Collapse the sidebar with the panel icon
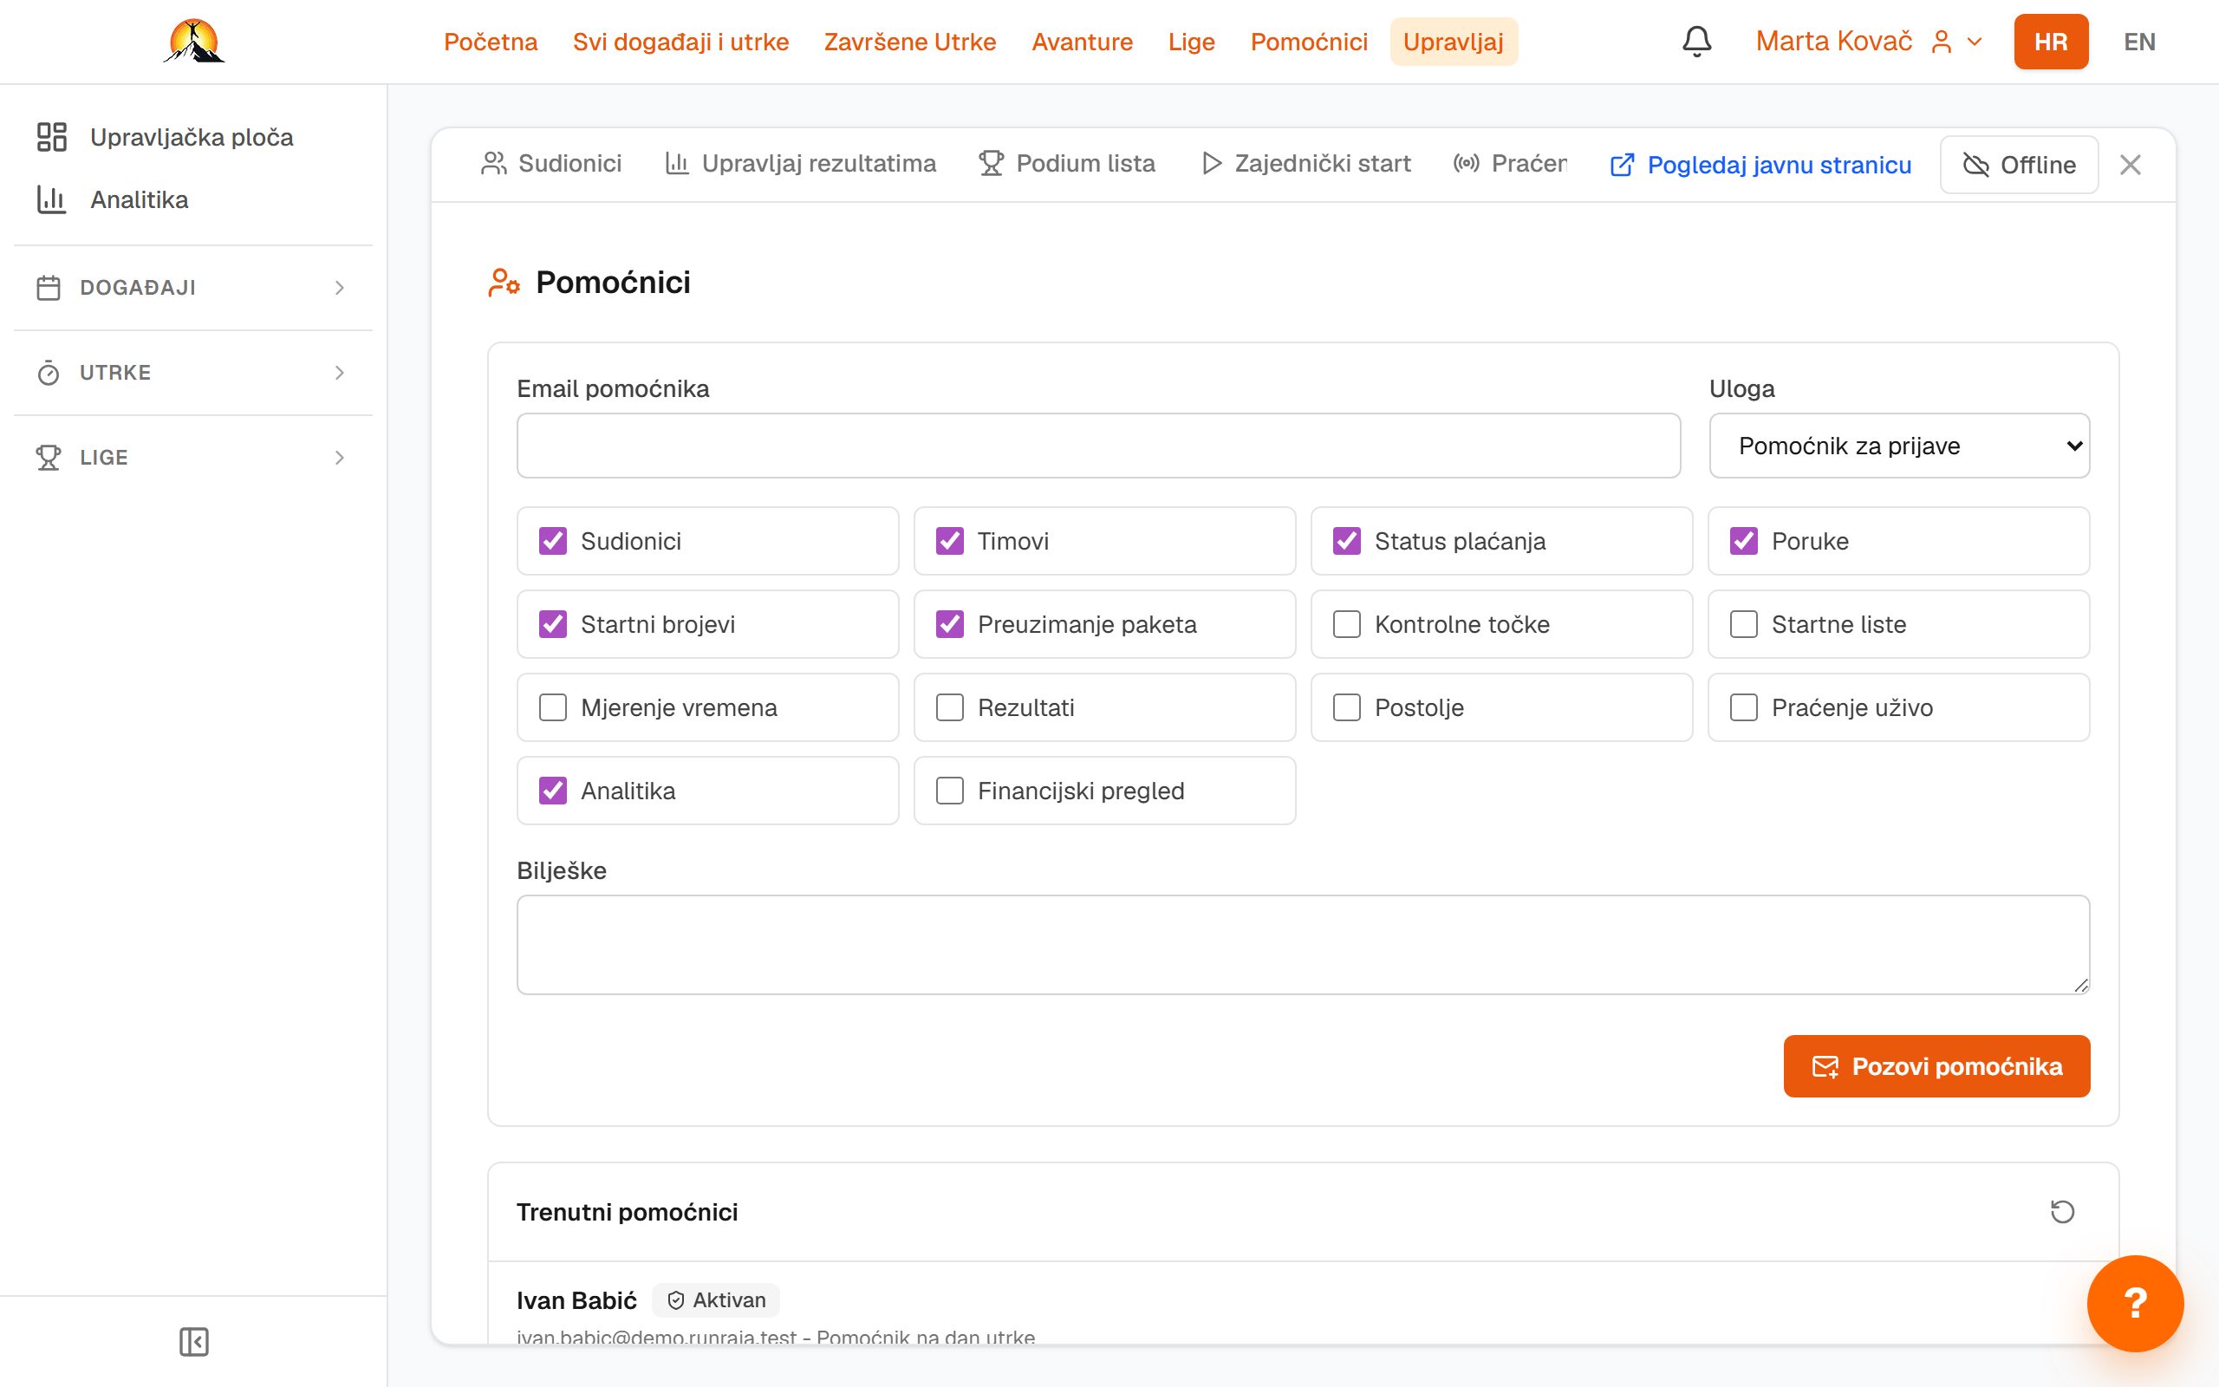The width and height of the screenshot is (2219, 1387). 193,1341
